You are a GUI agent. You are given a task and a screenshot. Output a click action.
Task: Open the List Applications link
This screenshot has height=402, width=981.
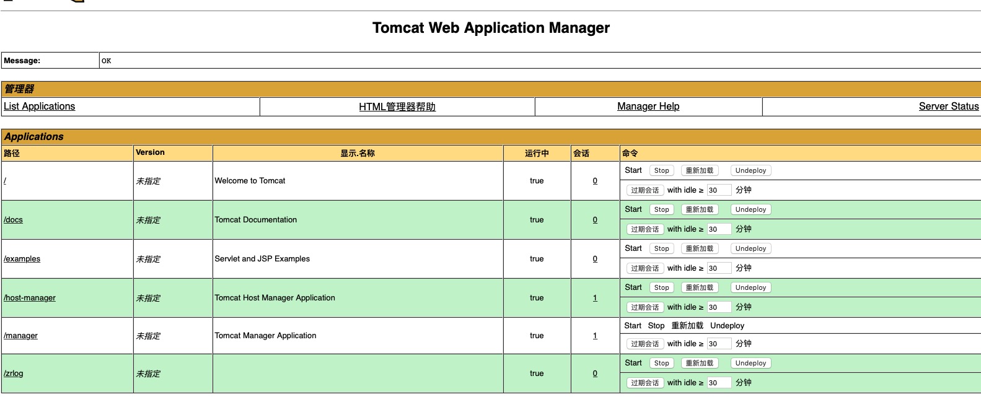click(x=39, y=107)
